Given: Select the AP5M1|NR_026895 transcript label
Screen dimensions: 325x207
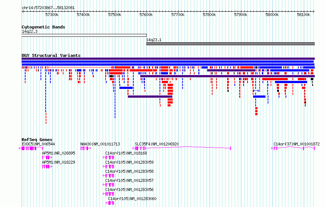Looking at the screenshot, I should coord(58,153).
